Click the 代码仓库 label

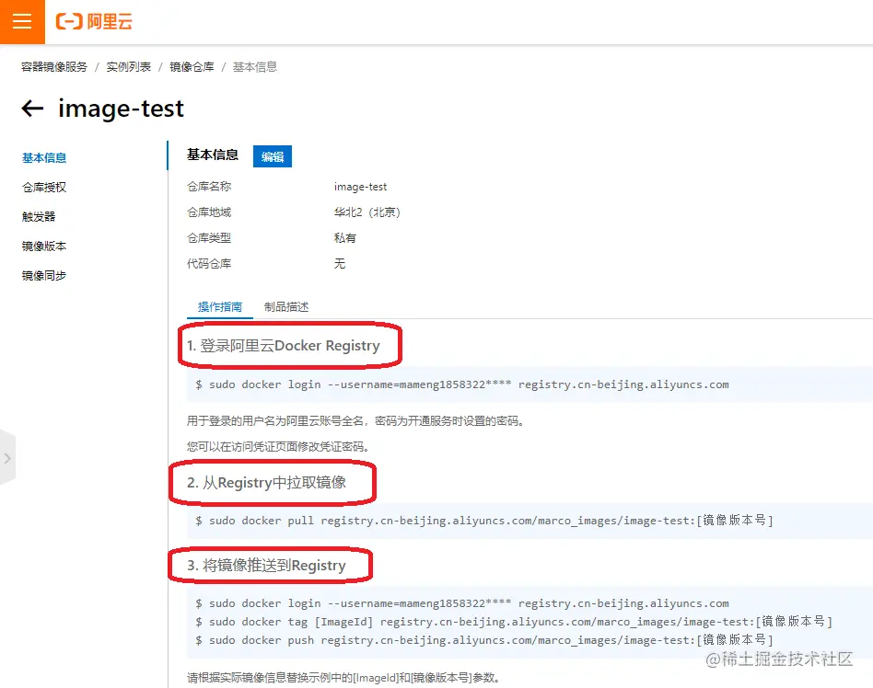pyautogui.click(x=209, y=264)
